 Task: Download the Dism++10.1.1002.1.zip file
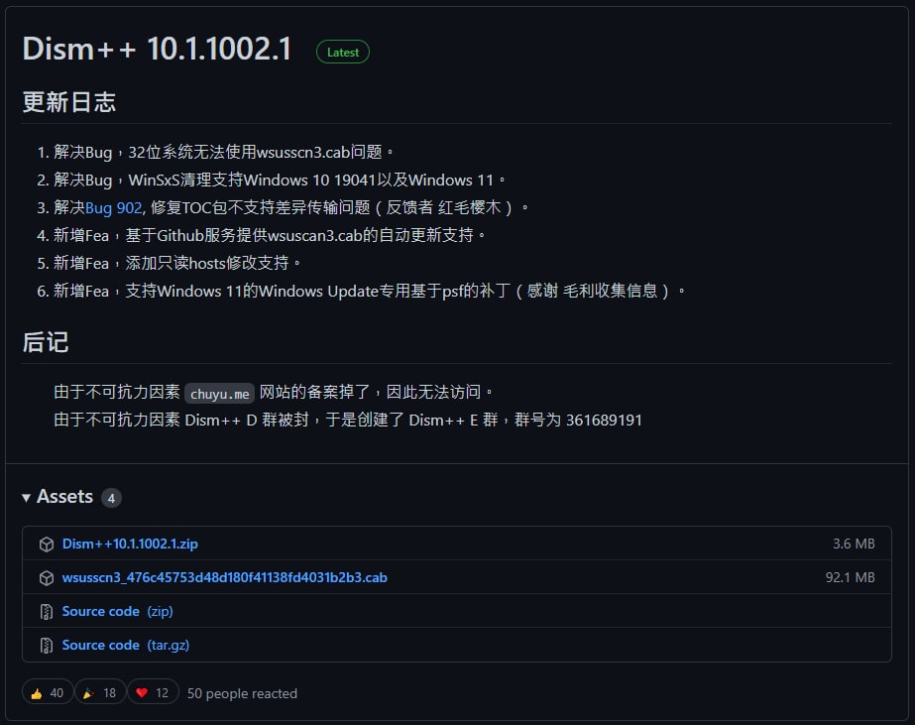pos(130,544)
